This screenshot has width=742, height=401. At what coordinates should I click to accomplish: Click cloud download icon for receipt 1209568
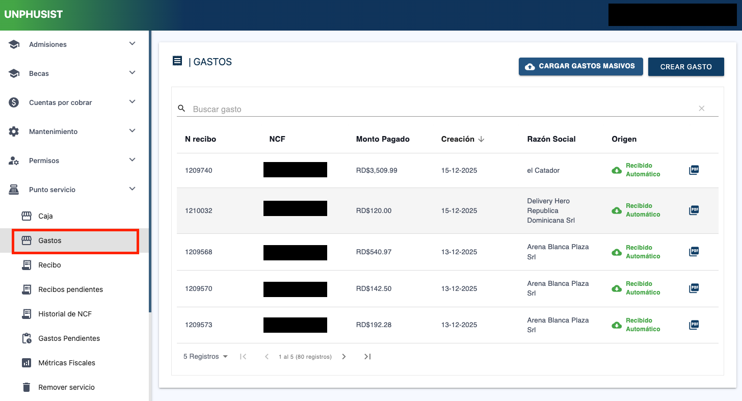click(617, 252)
